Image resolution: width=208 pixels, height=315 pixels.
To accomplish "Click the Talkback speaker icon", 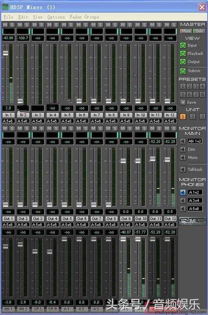I will pos(183,170).
